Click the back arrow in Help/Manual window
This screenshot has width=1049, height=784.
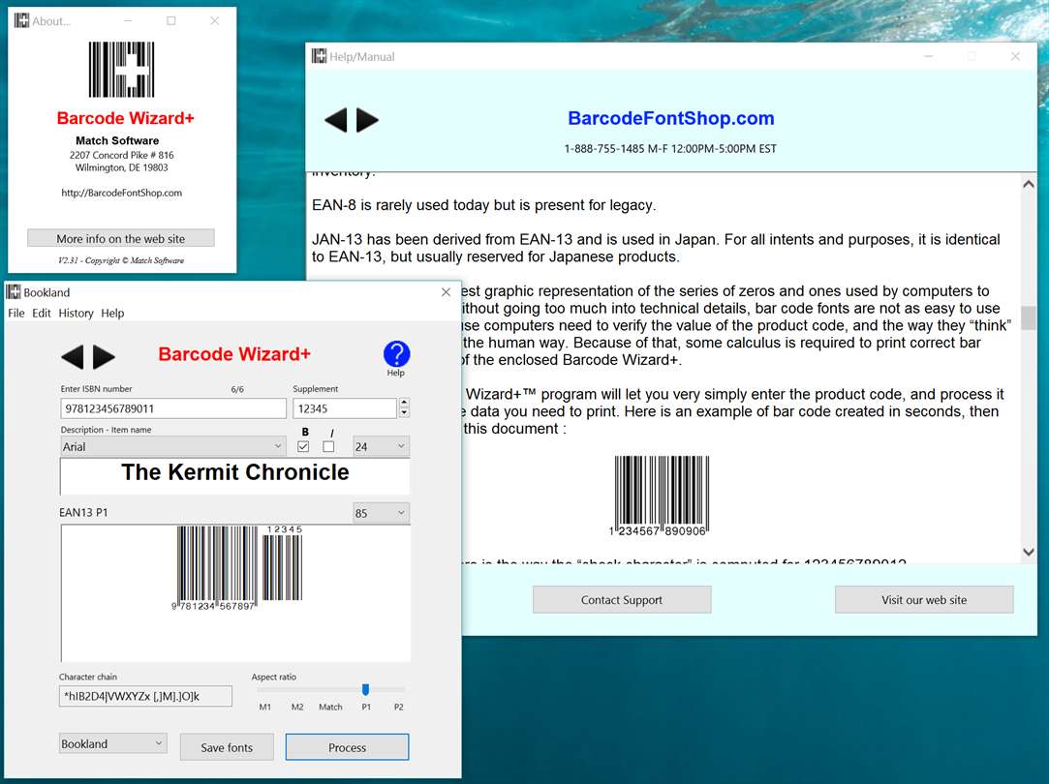click(336, 120)
